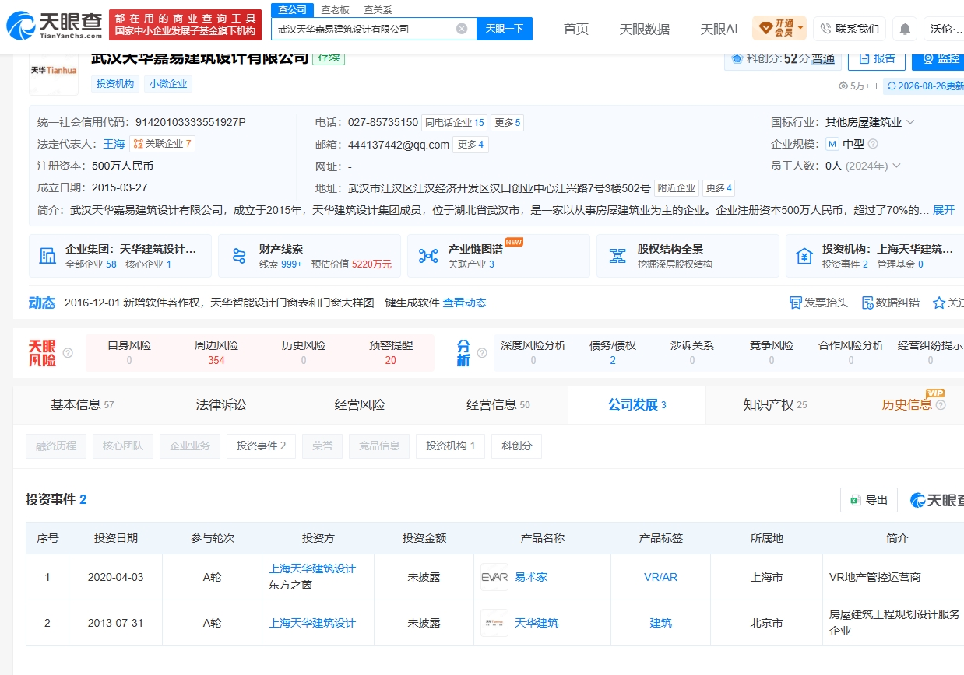Click the 附近企业 button

pos(676,187)
